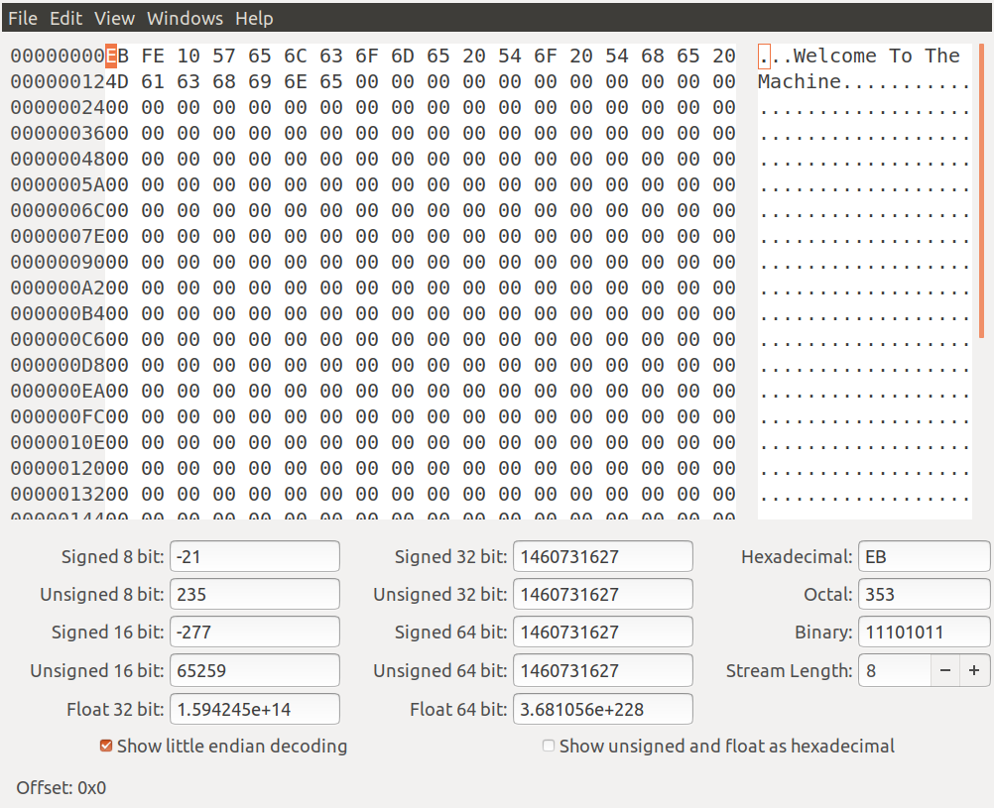Click the Signed 32 bit field
This screenshot has width=994, height=808.
click(602, 556)
